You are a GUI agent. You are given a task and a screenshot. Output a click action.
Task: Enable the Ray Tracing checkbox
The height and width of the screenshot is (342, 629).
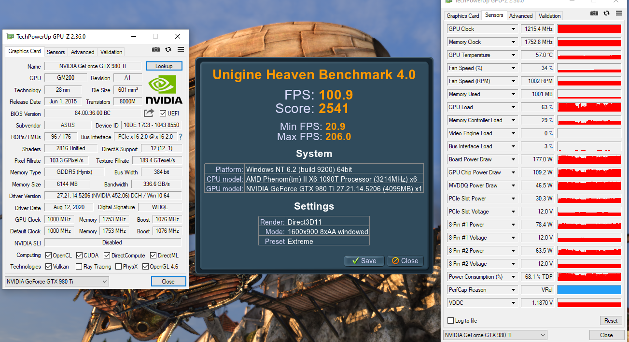78,266
